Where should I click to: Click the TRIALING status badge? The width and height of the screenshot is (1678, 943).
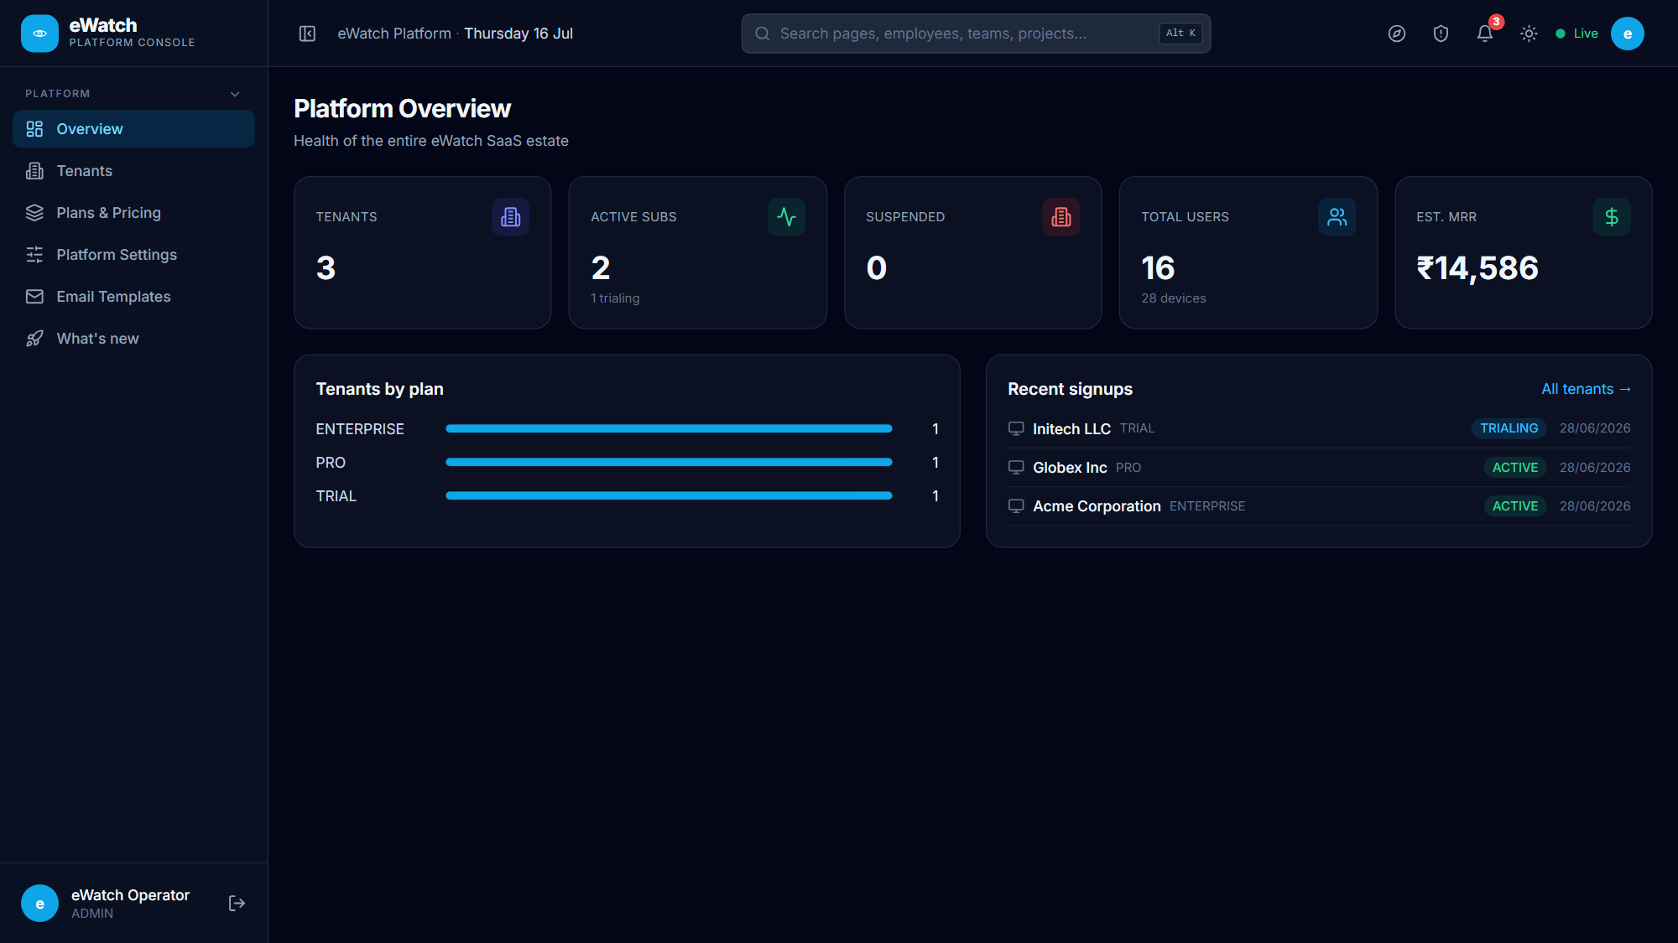click(1509, 428)
